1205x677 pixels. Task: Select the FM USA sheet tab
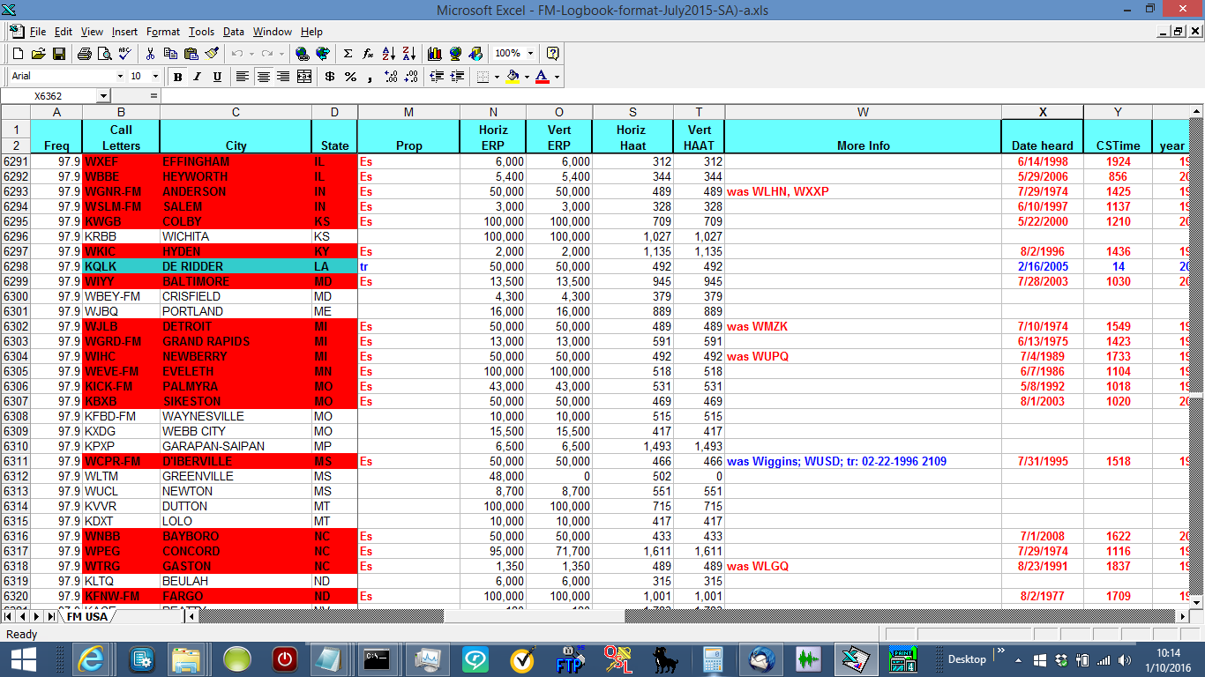pyautogui.click(x=87, y=616)
